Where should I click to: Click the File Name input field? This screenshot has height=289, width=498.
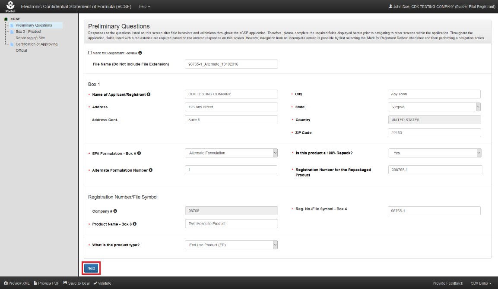point(231,64)
